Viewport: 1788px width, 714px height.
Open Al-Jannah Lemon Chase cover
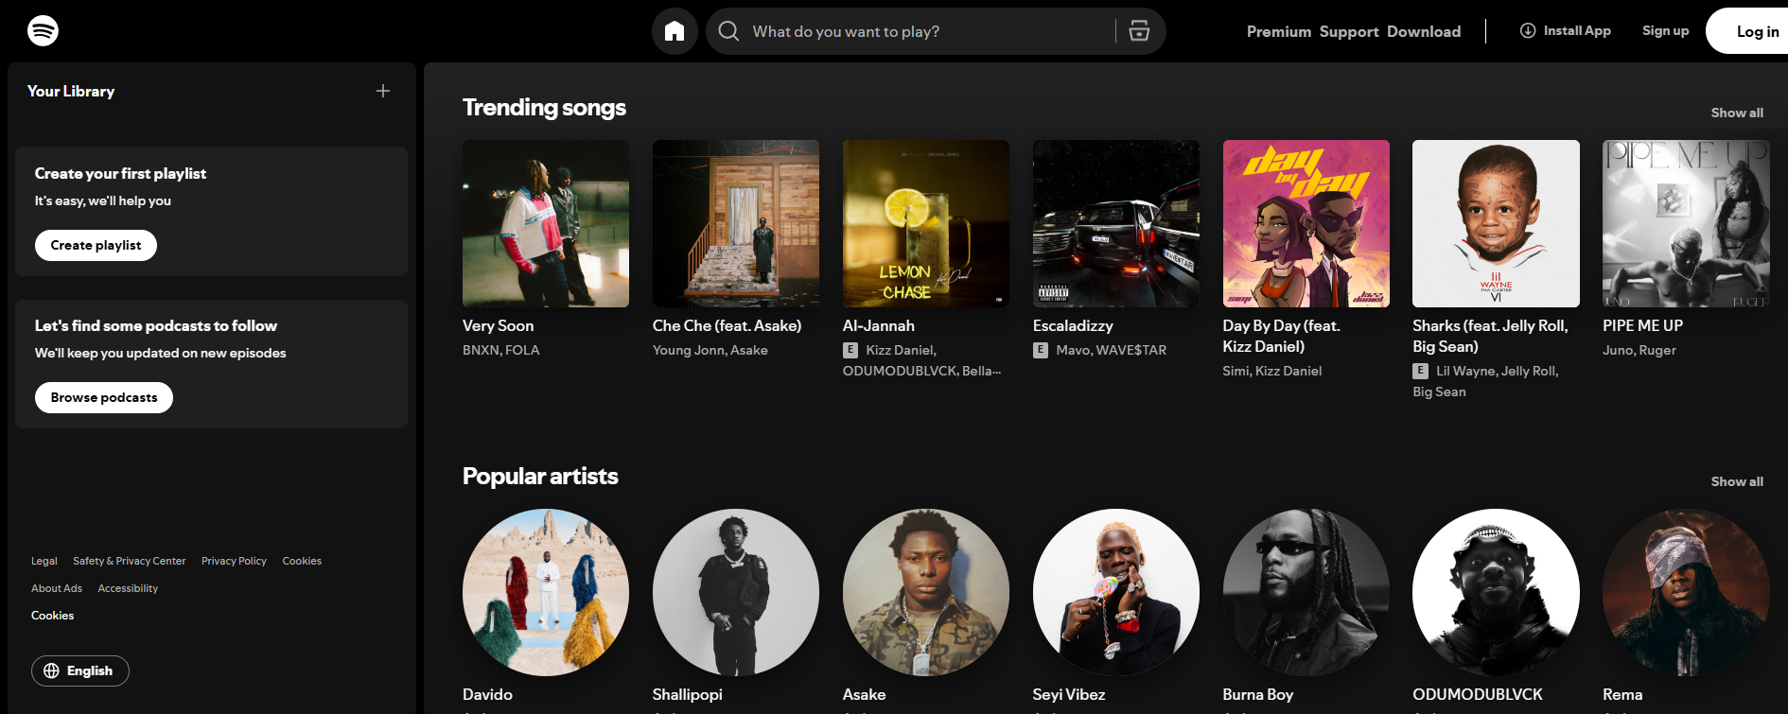click(x=926, y=223)
